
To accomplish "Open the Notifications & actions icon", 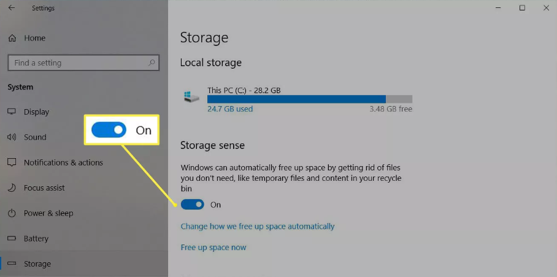I will (x=12, y=162).
